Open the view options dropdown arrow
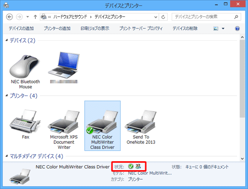The image size is (248, 189). click(x=223, y=29)
